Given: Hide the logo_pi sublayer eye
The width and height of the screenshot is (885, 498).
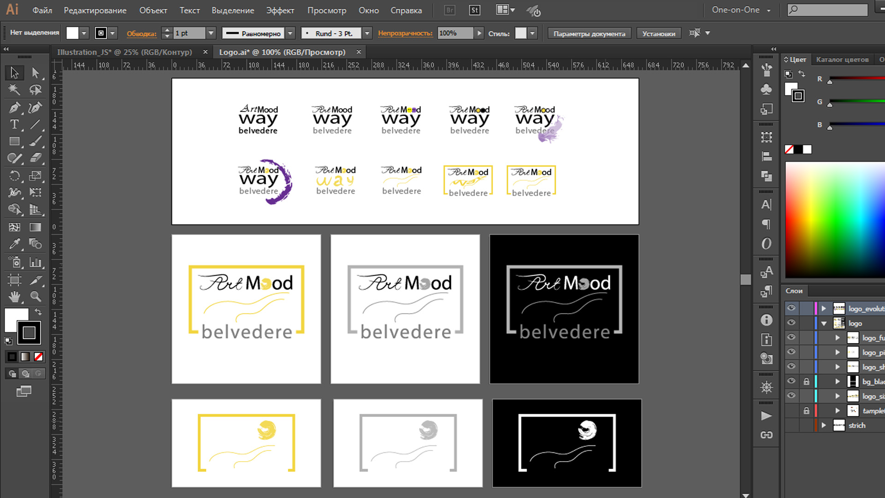Looking at the screenshot, I should (791, 352).
